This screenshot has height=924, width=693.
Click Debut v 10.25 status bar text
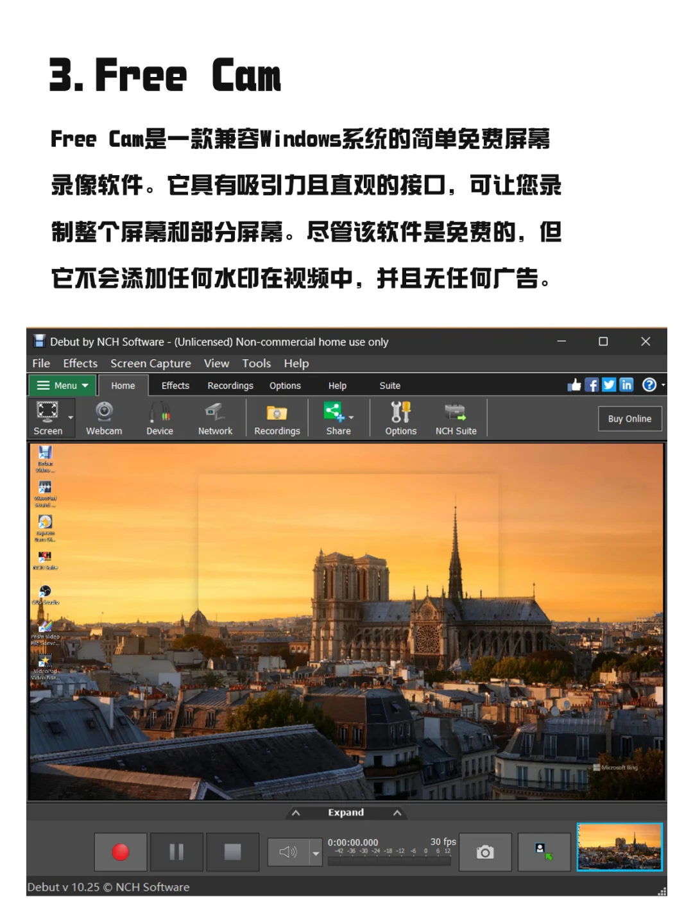pyautogui.click(x=108, y=887)
